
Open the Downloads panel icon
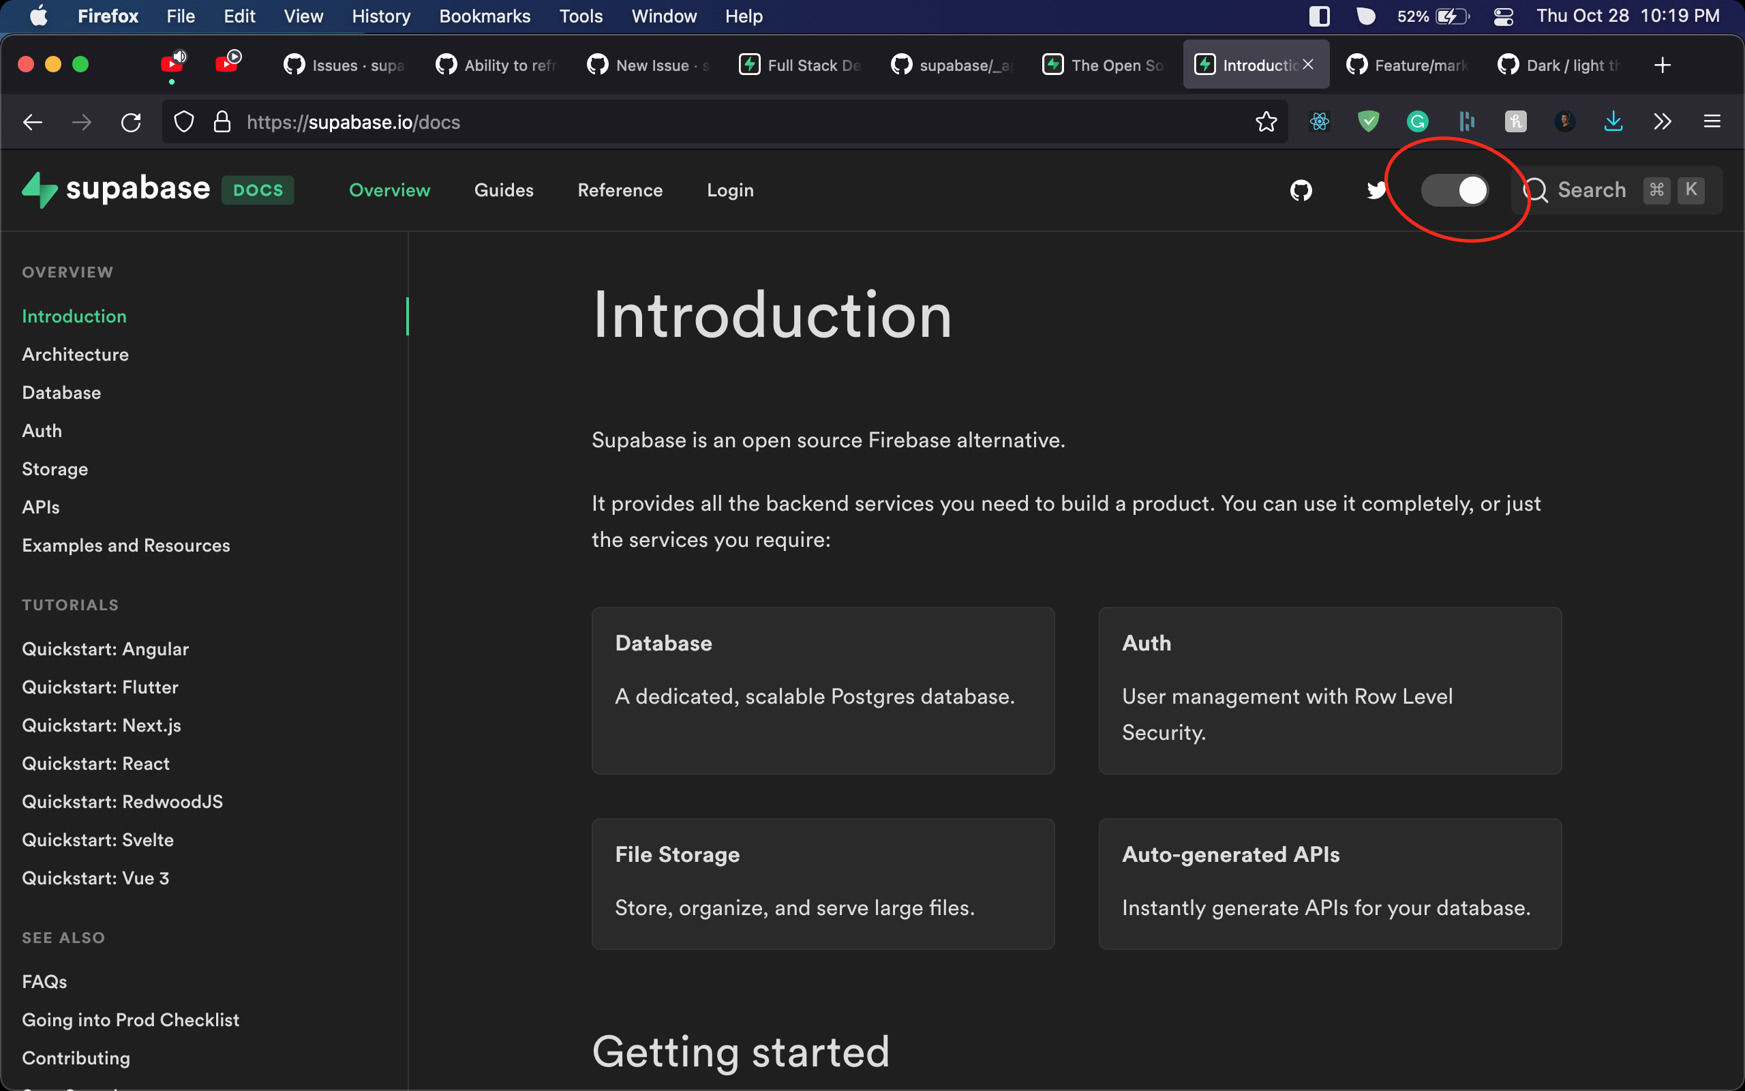1613,121
